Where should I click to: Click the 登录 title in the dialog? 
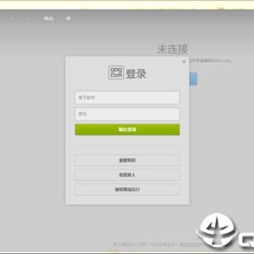coord(136,73)
